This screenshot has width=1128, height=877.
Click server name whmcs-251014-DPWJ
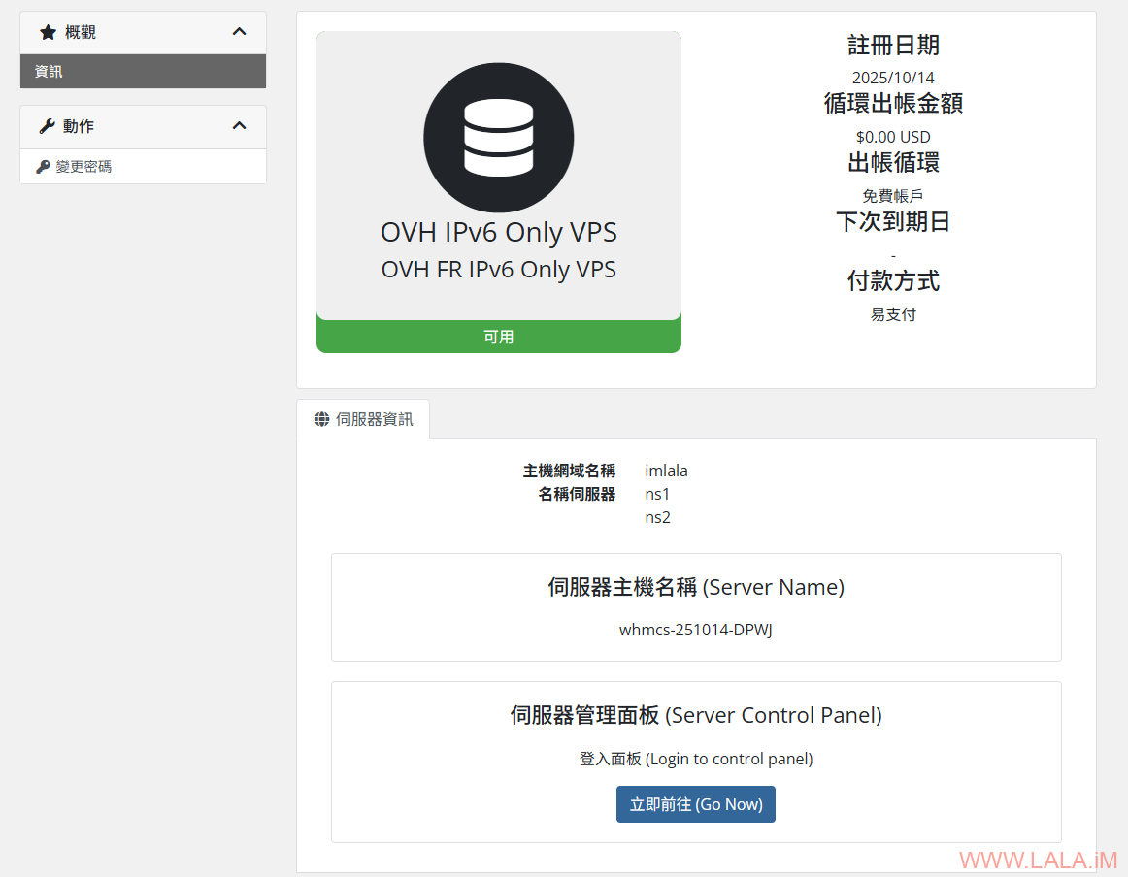pyautogui.click(x=695, y=630)
